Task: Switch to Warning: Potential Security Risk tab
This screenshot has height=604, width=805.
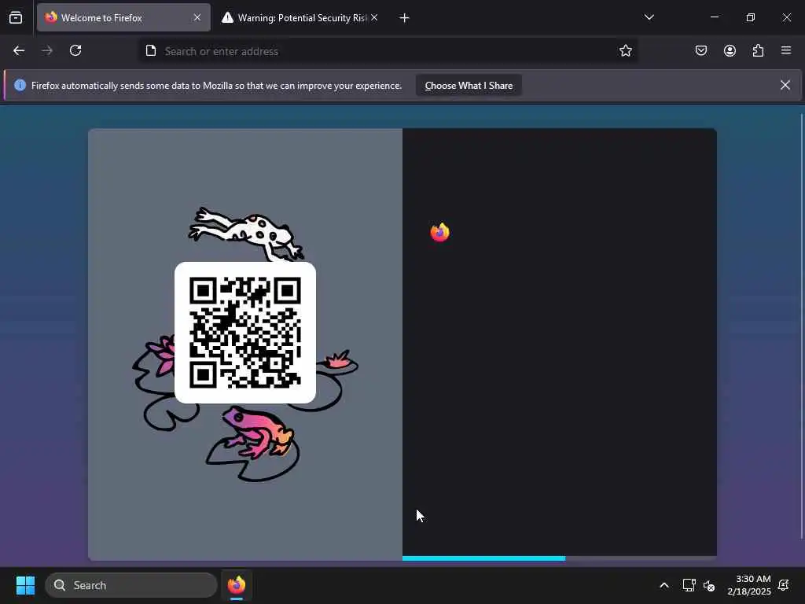Action: click(300, 18)
